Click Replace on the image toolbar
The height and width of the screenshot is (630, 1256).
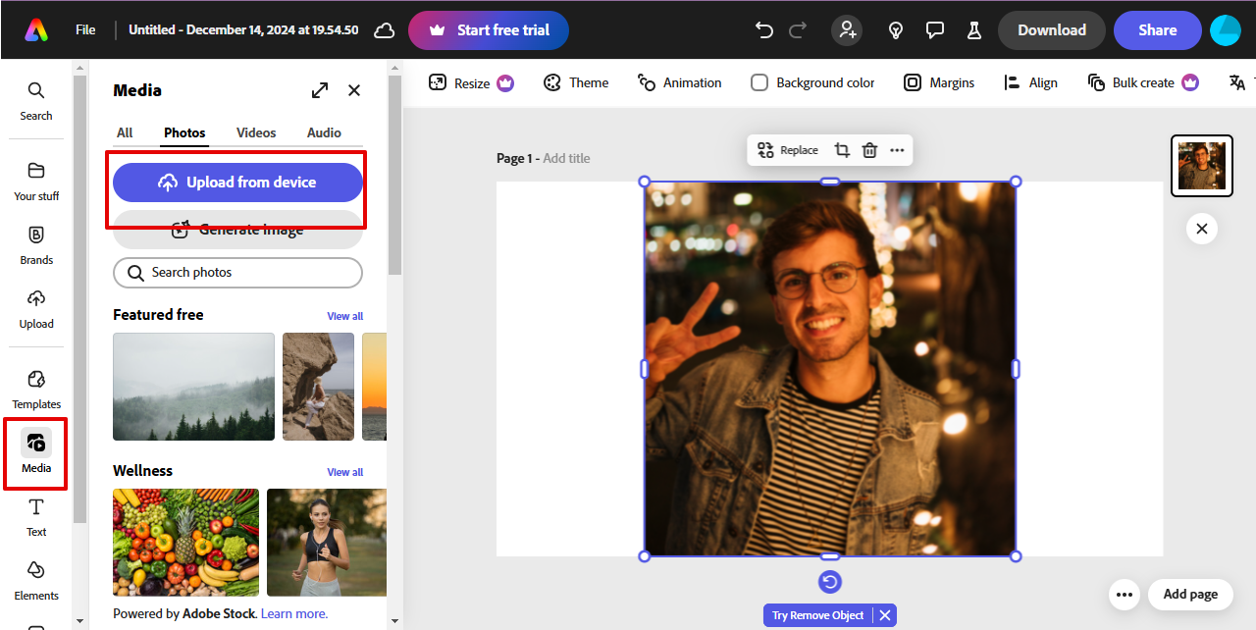click(x=787, y=150)
